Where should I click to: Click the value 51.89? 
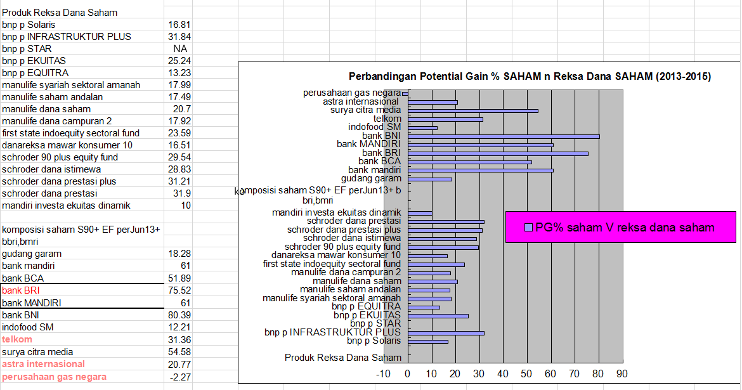click(x=178, y=278)
